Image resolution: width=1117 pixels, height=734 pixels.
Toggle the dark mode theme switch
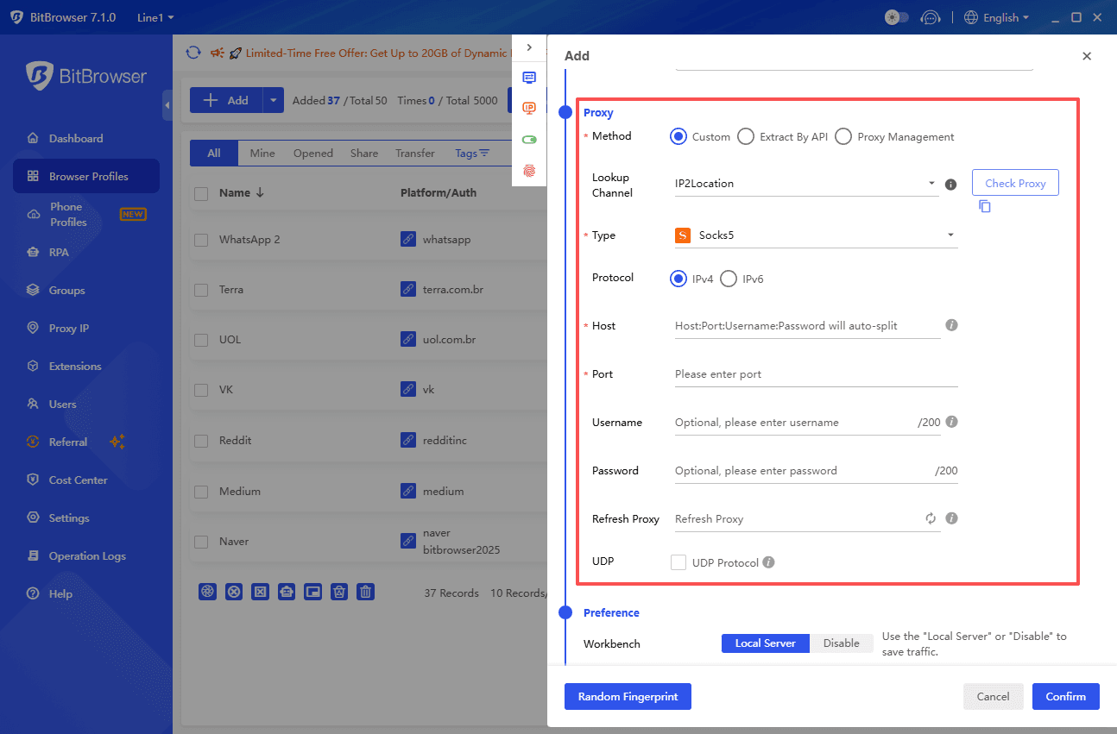(897, 17)
